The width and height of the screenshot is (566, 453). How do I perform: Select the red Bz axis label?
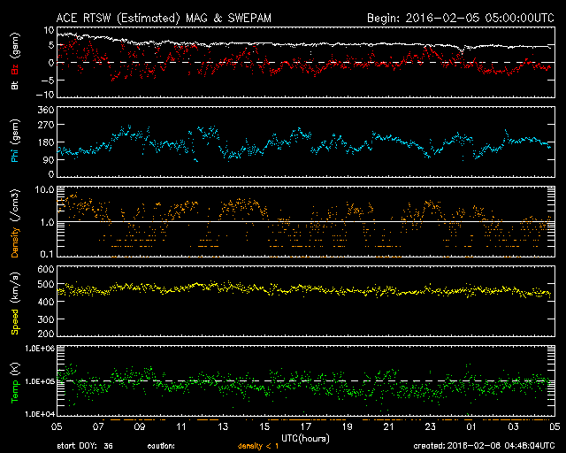(x=13, y=64)
